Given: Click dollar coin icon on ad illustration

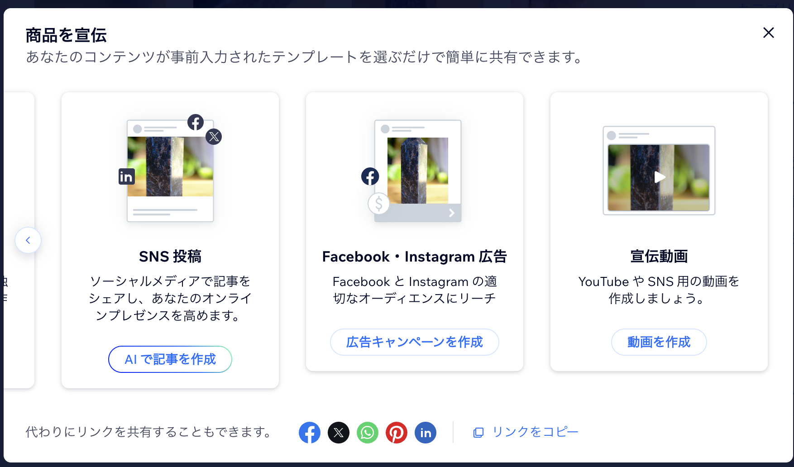Looking at the screenshot, I should [x=379, y=204].
